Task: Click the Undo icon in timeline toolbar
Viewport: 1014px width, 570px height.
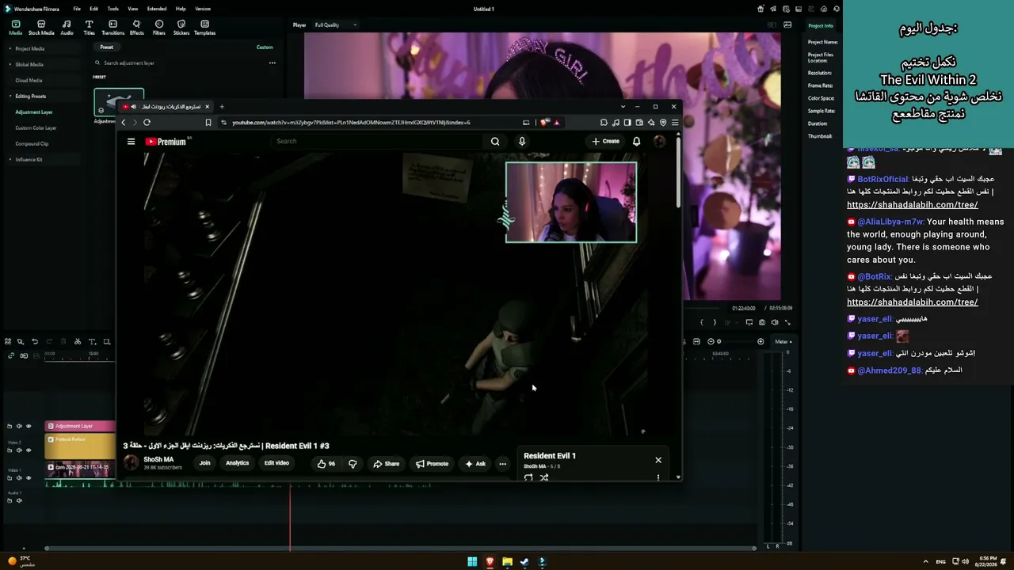Action: point(35,342)
